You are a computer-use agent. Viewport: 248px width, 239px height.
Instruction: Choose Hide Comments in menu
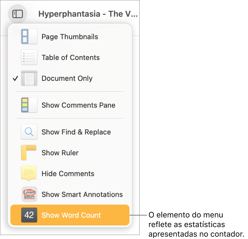pos(68,174)
